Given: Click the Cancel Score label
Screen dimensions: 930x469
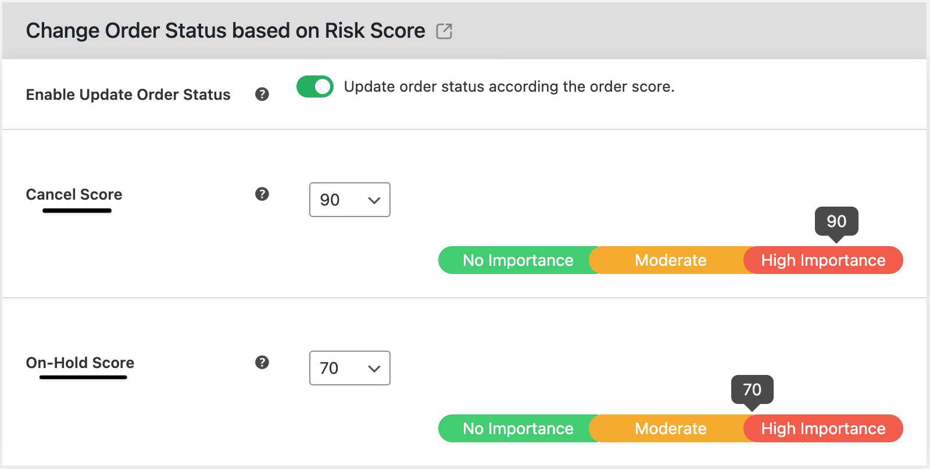Looking at the screenshot, I should coord(74,194).
